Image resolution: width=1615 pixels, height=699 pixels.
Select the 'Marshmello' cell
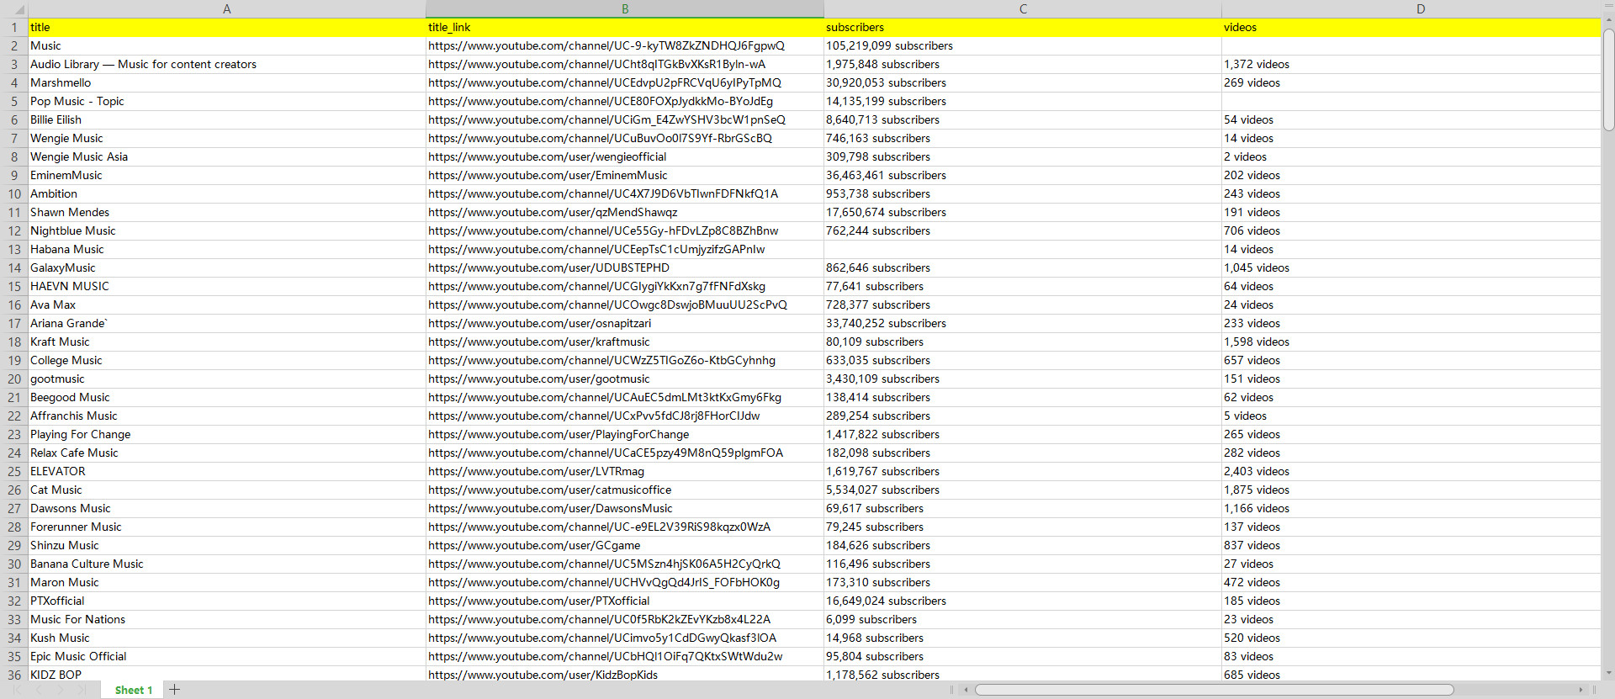click(x=227, y=82)
